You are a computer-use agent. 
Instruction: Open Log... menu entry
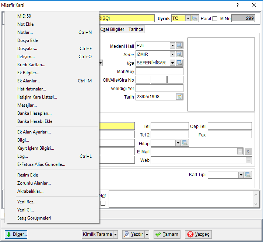(52, 156)
